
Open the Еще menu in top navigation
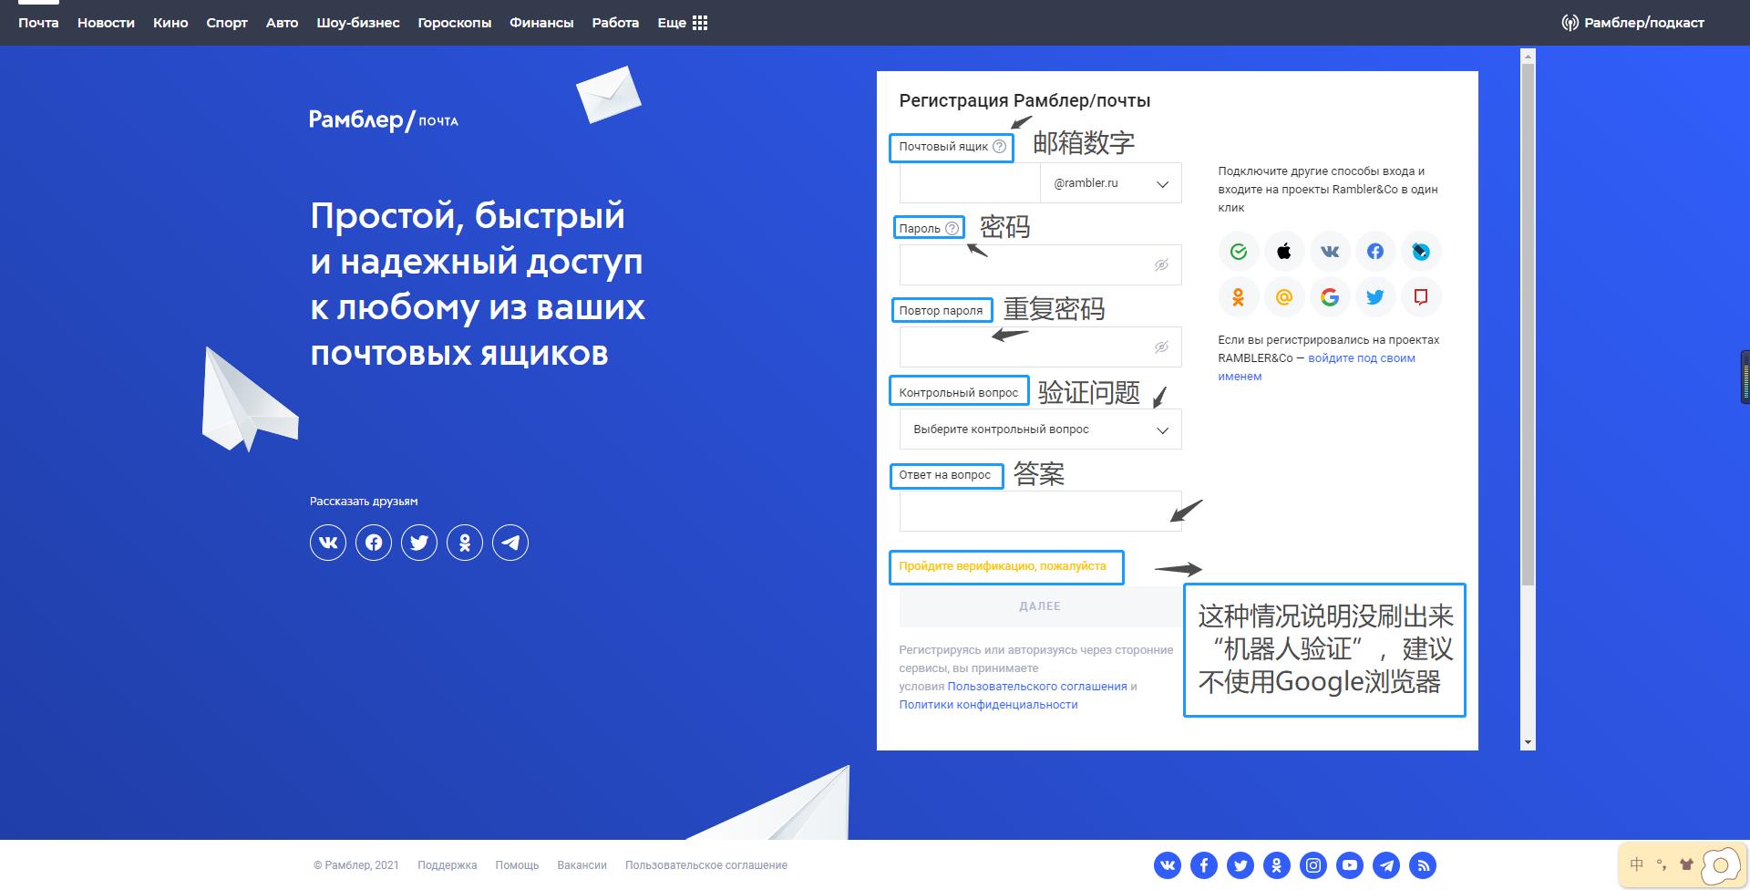point(682,23)
